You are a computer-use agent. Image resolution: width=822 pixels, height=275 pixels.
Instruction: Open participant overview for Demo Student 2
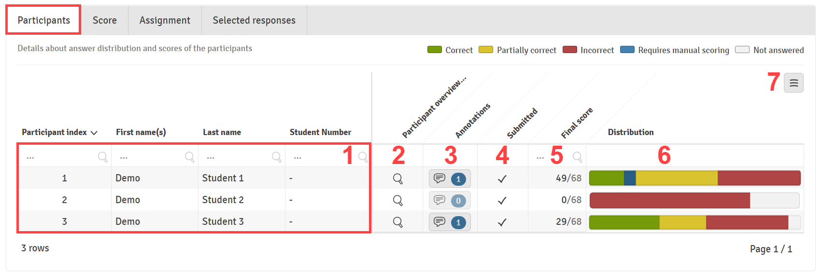pyautogui.click(x=397, y=200)
